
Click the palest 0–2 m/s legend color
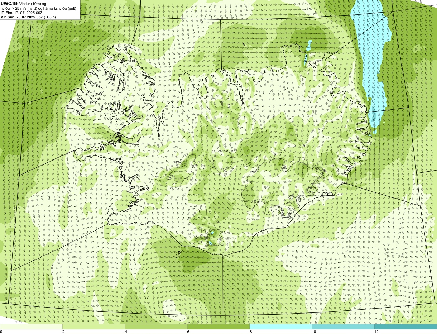[31, 326]
